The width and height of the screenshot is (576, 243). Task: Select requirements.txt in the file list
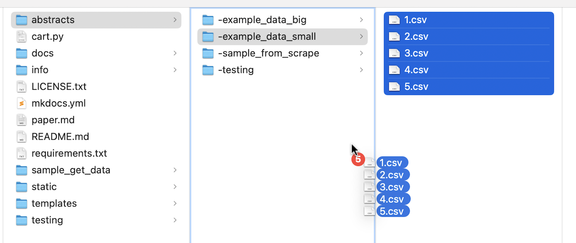click(x=69, y=153)
